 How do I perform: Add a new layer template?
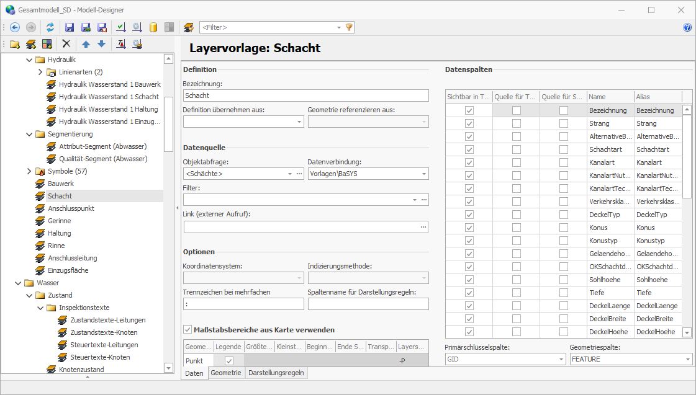click(30, 43)
